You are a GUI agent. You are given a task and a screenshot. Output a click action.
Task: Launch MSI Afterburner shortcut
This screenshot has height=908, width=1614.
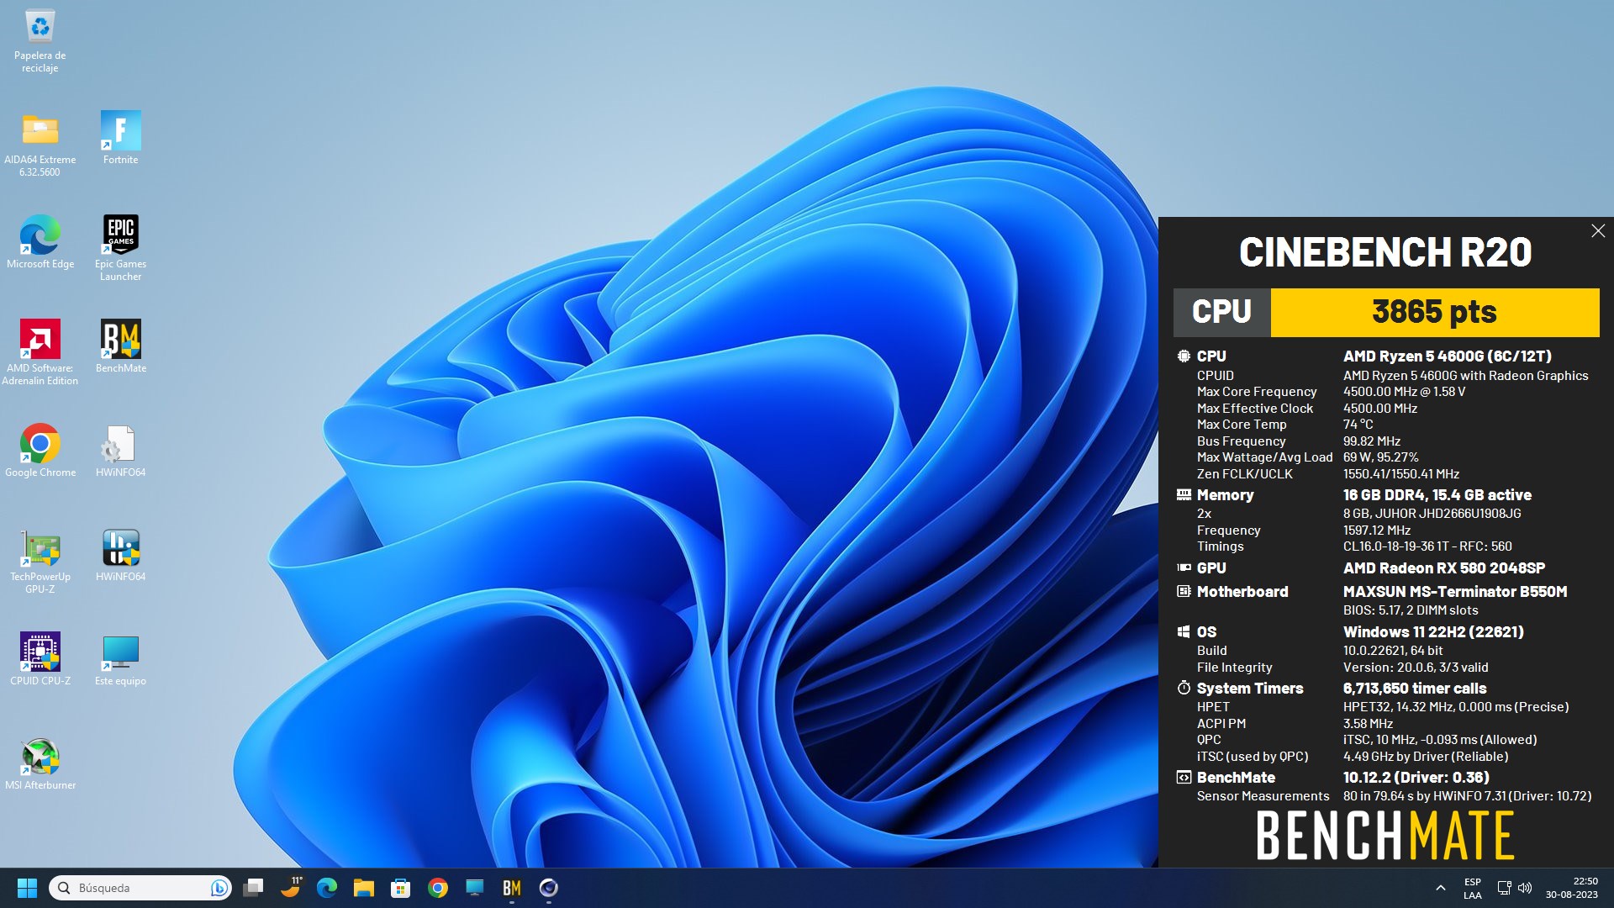point(40,763)
